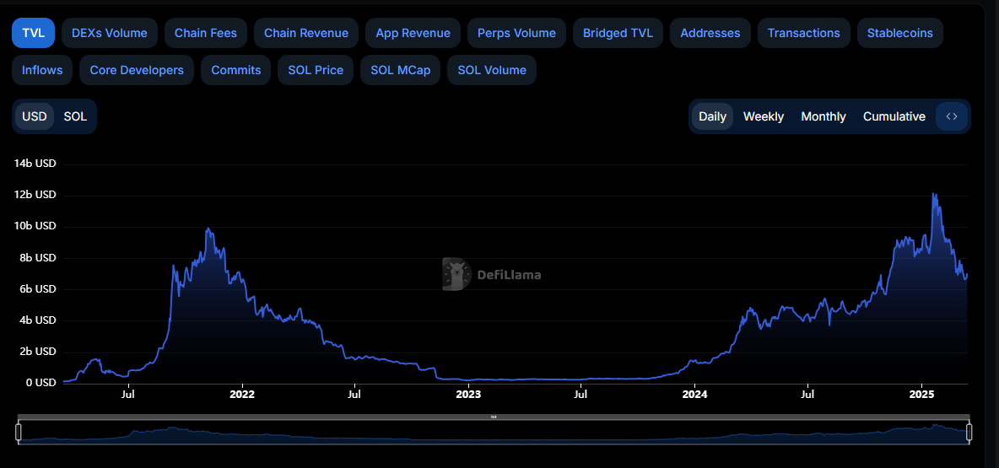Enable the Chain Revenue metric
The height and width of the screenshot is (468, 999).
[x=306, y=33]
